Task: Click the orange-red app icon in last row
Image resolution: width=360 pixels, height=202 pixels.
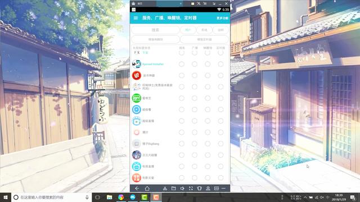Action: (136, 178)
